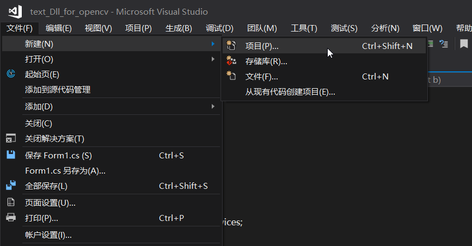Expand the 添加(D) submenu arrow

pos(213,106)
